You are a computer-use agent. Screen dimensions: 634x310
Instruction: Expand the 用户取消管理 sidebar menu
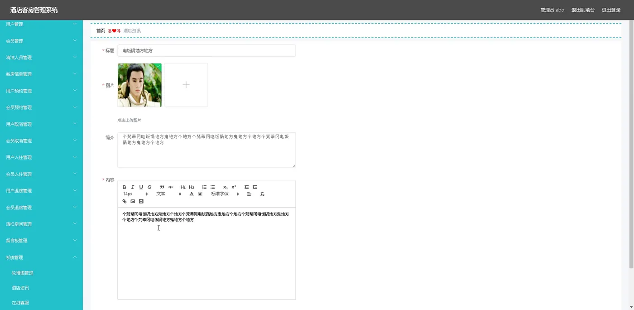click(41, 124)
